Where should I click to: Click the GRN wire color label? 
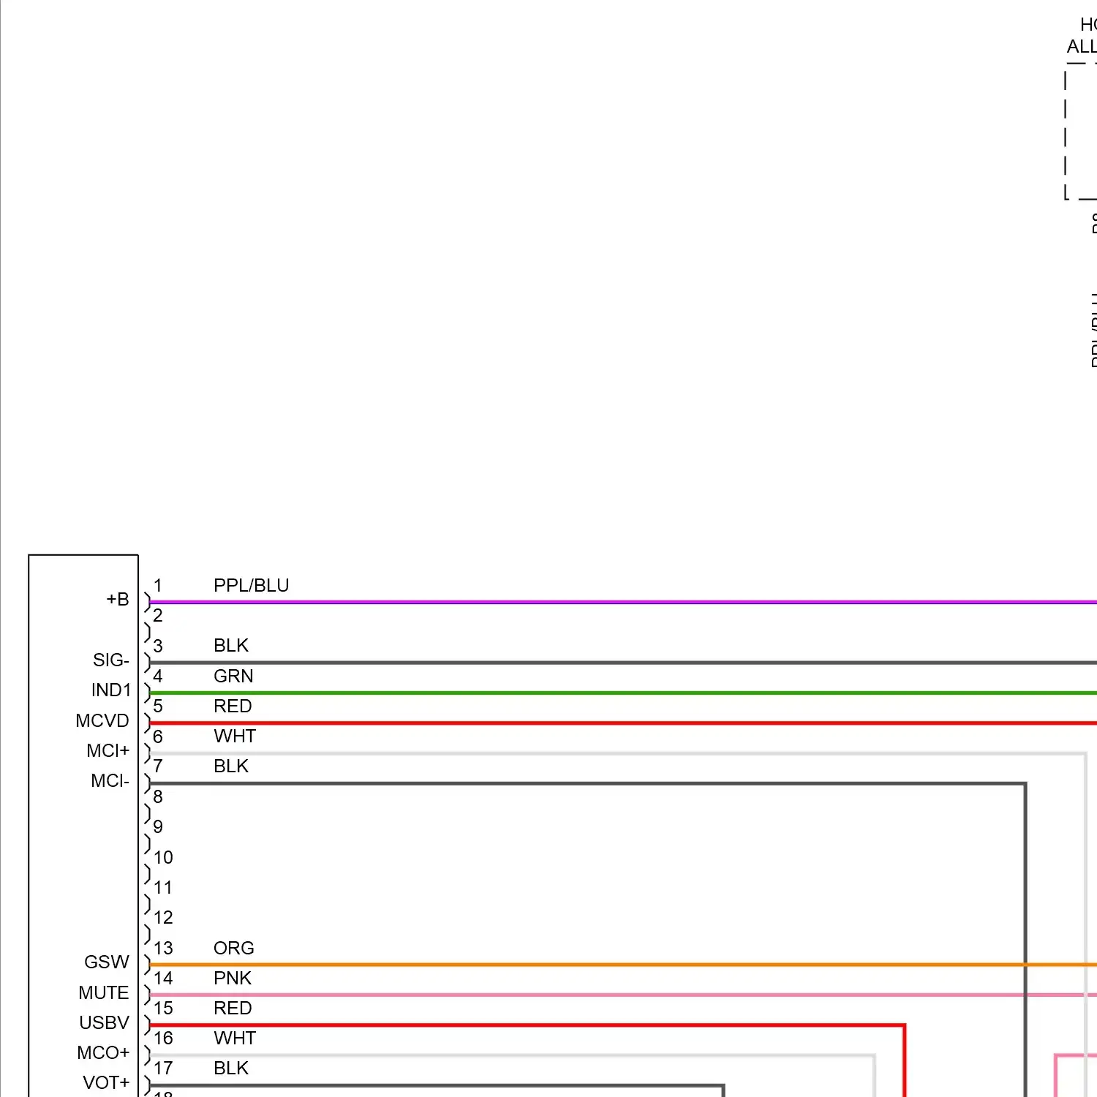(233, 676)
